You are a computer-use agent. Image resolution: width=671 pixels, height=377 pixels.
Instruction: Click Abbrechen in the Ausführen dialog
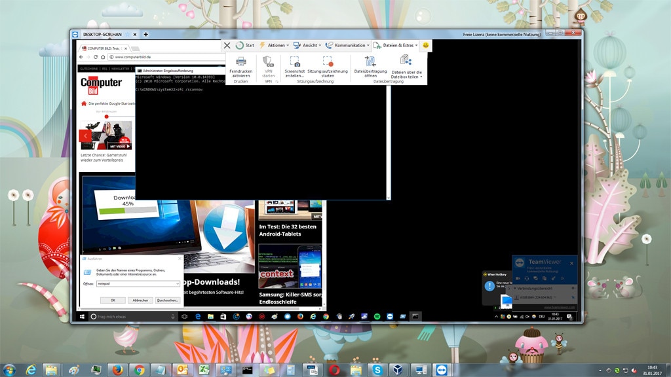point(140,300)
